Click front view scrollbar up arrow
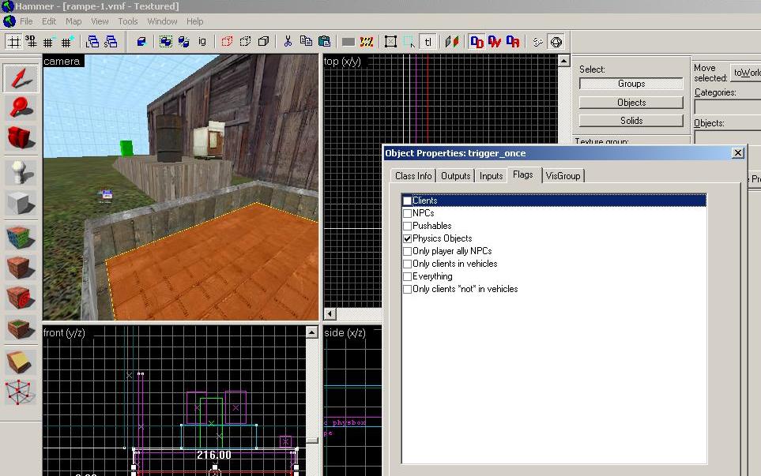 pyautogui.click(x=311, y=332)
